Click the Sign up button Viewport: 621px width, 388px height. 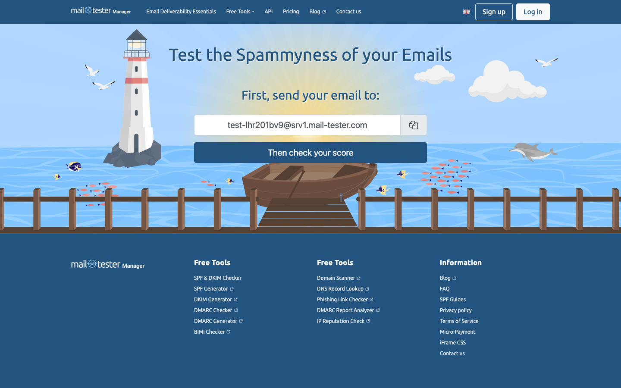coord(494,12)
